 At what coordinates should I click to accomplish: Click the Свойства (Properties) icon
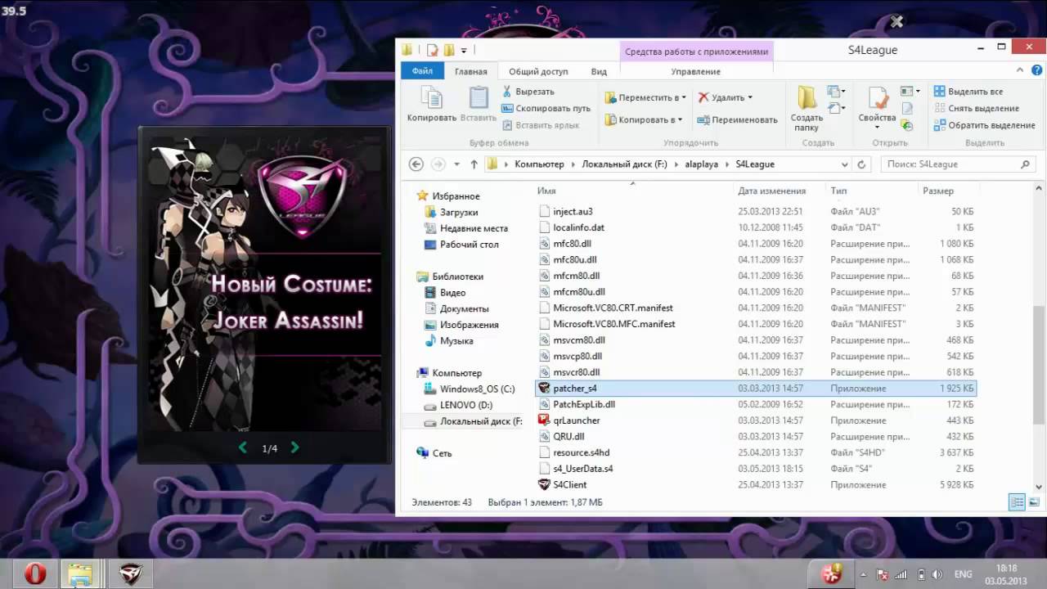point(878,97)
